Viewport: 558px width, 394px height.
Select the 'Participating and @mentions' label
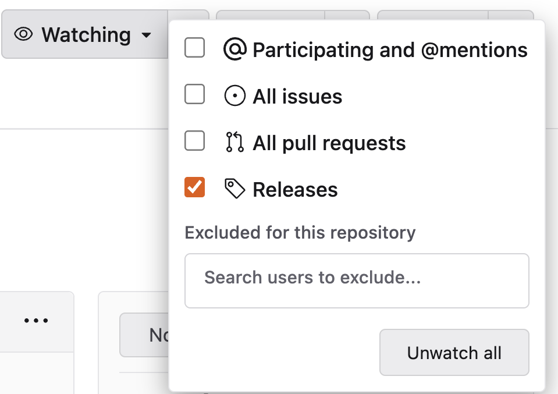pyautogui.click(x=390, y=50)
